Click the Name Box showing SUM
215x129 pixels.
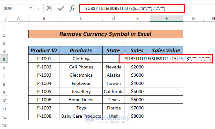14,8
